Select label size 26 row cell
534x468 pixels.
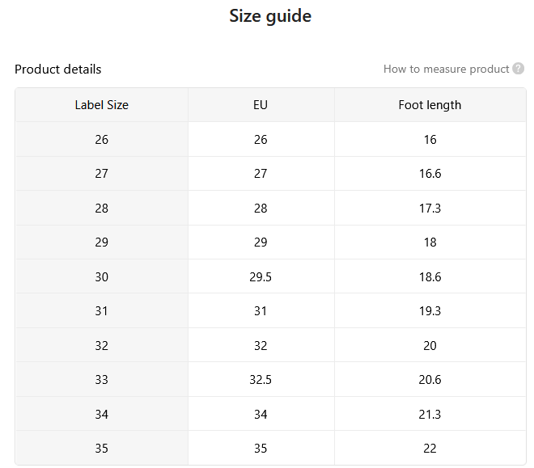pyautogui.click(x=101, y=140)
